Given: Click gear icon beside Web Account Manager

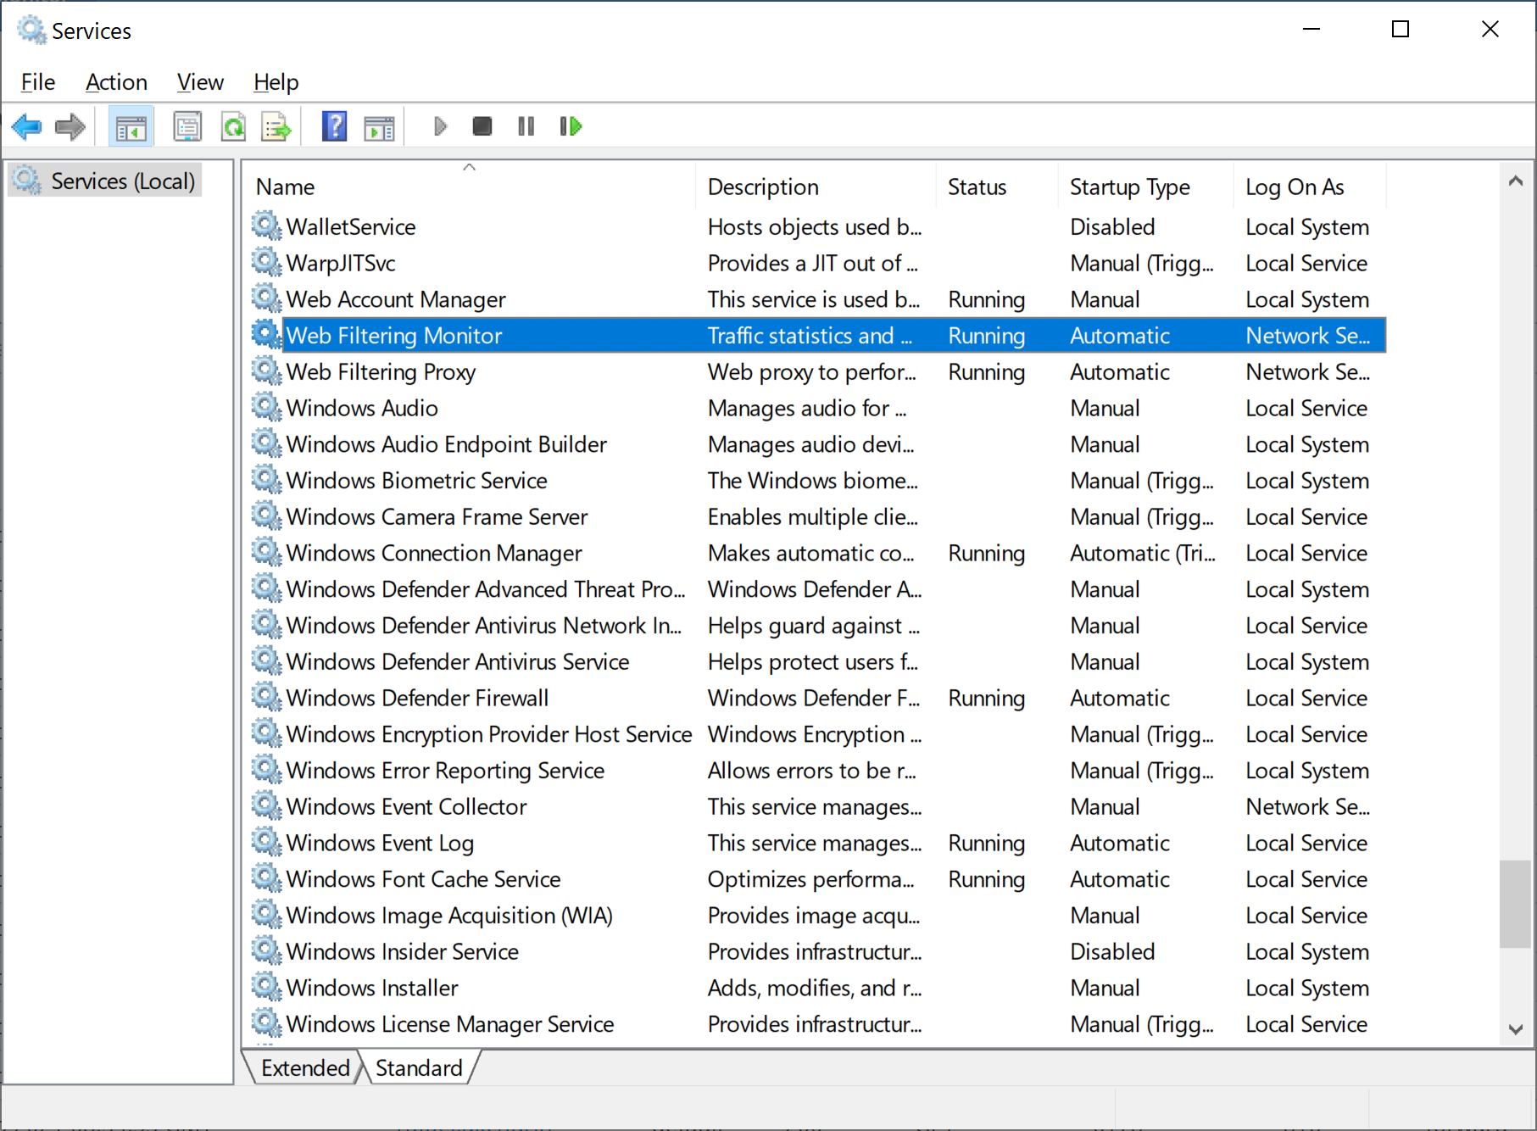Looking at the screenshot, I should pyautogui.click(x=266, y=298).
